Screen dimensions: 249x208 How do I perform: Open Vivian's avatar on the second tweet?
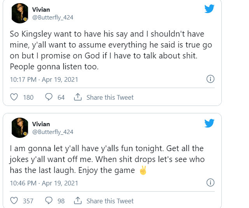(20, 127)
